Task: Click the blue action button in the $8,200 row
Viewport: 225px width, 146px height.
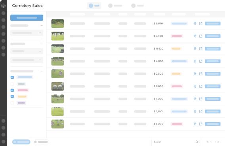Action: 212,124
